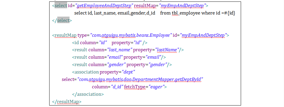Click the resultMap value in the select tag
This screenshot has width=284, height=107.
pyautogui.click(x=183, y=6)
